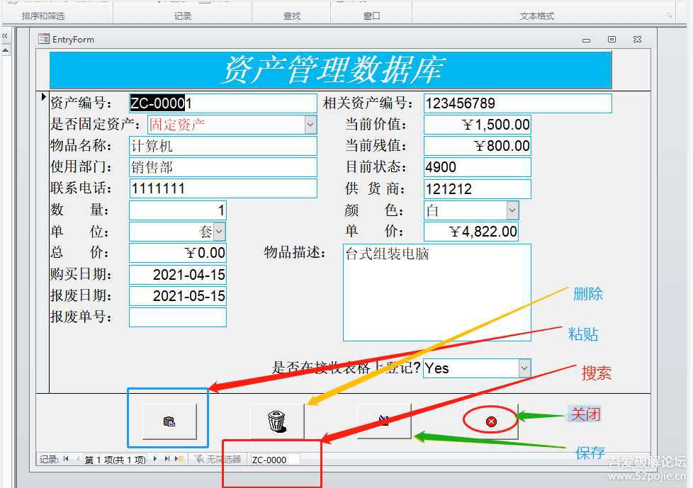The width and height of the screenshot is (693, 488).
Task: Go to the first record
Action: (x=66, y=459)
